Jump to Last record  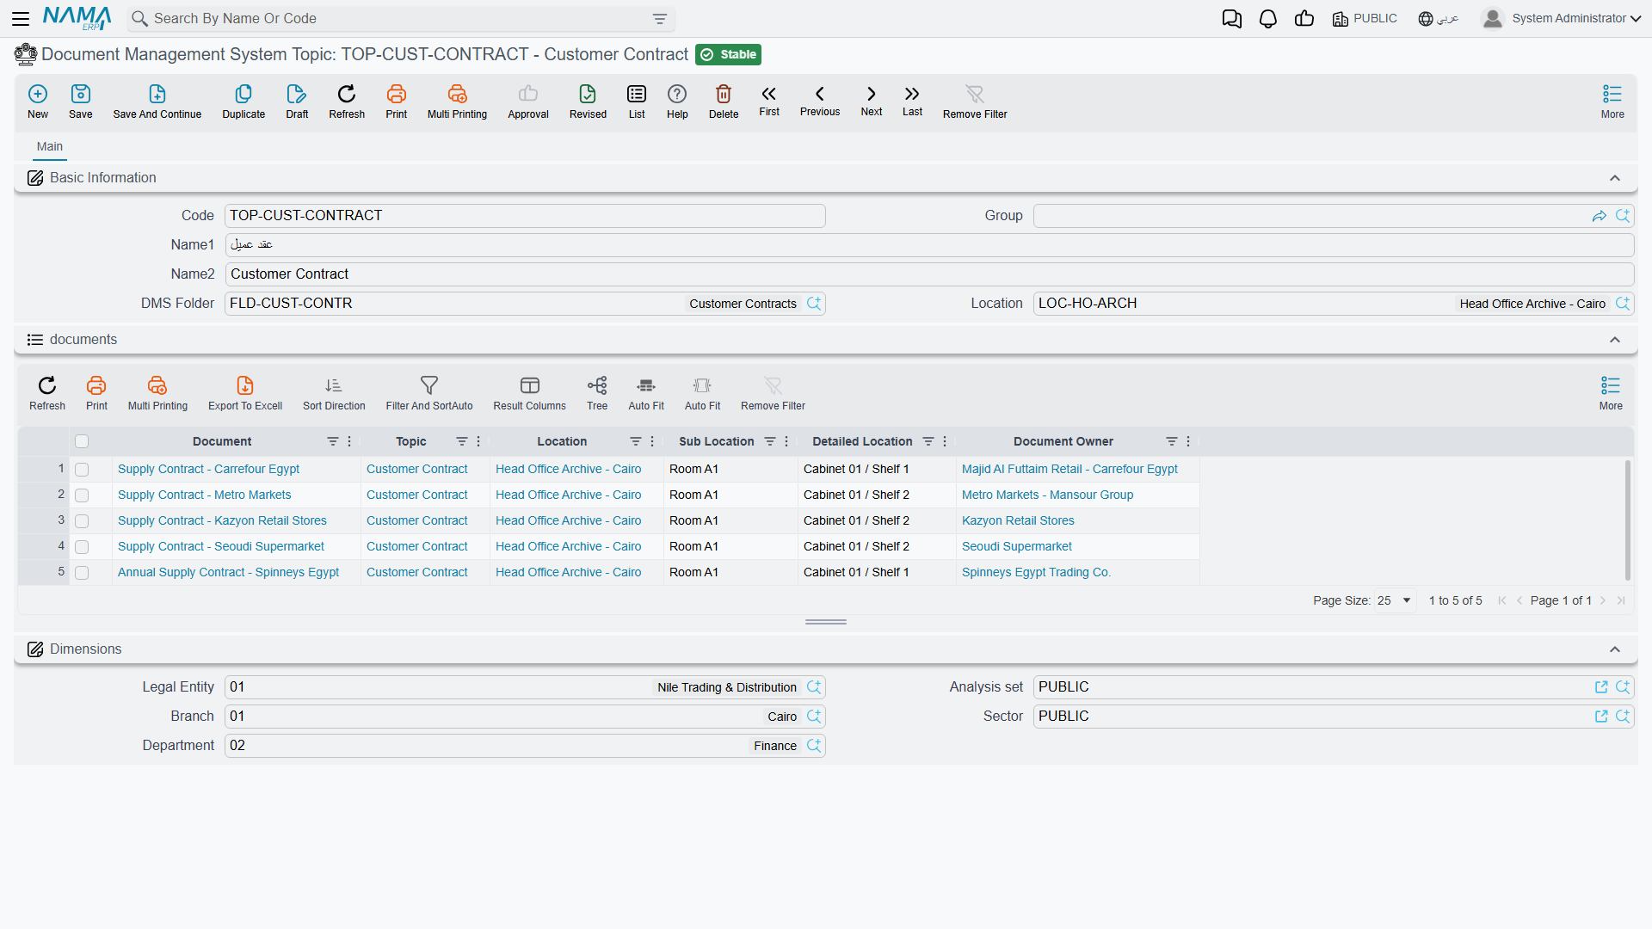point(912,101)
